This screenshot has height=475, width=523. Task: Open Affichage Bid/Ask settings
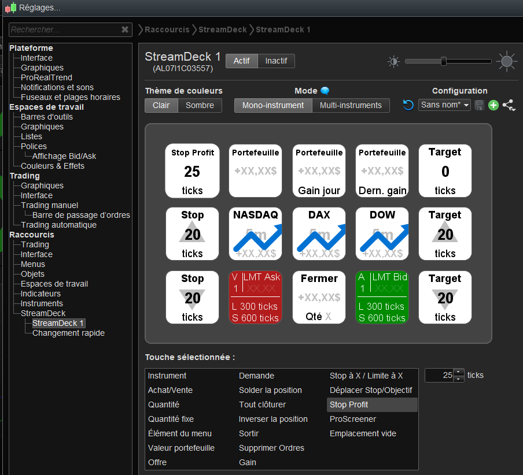click(64, 156)
